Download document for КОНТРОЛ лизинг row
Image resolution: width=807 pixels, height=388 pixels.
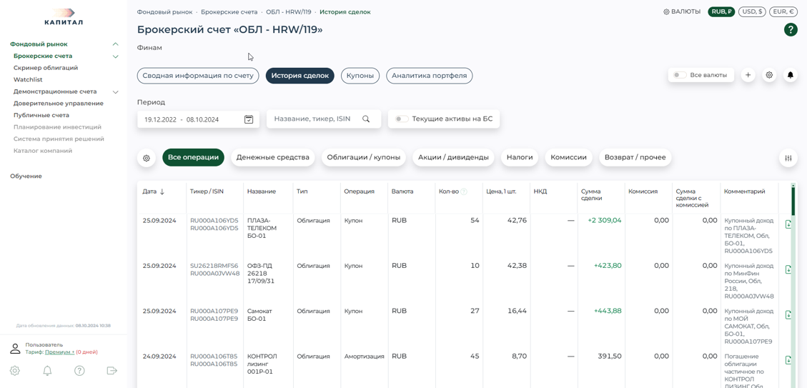pyautogui.click(x=788, y=360)
